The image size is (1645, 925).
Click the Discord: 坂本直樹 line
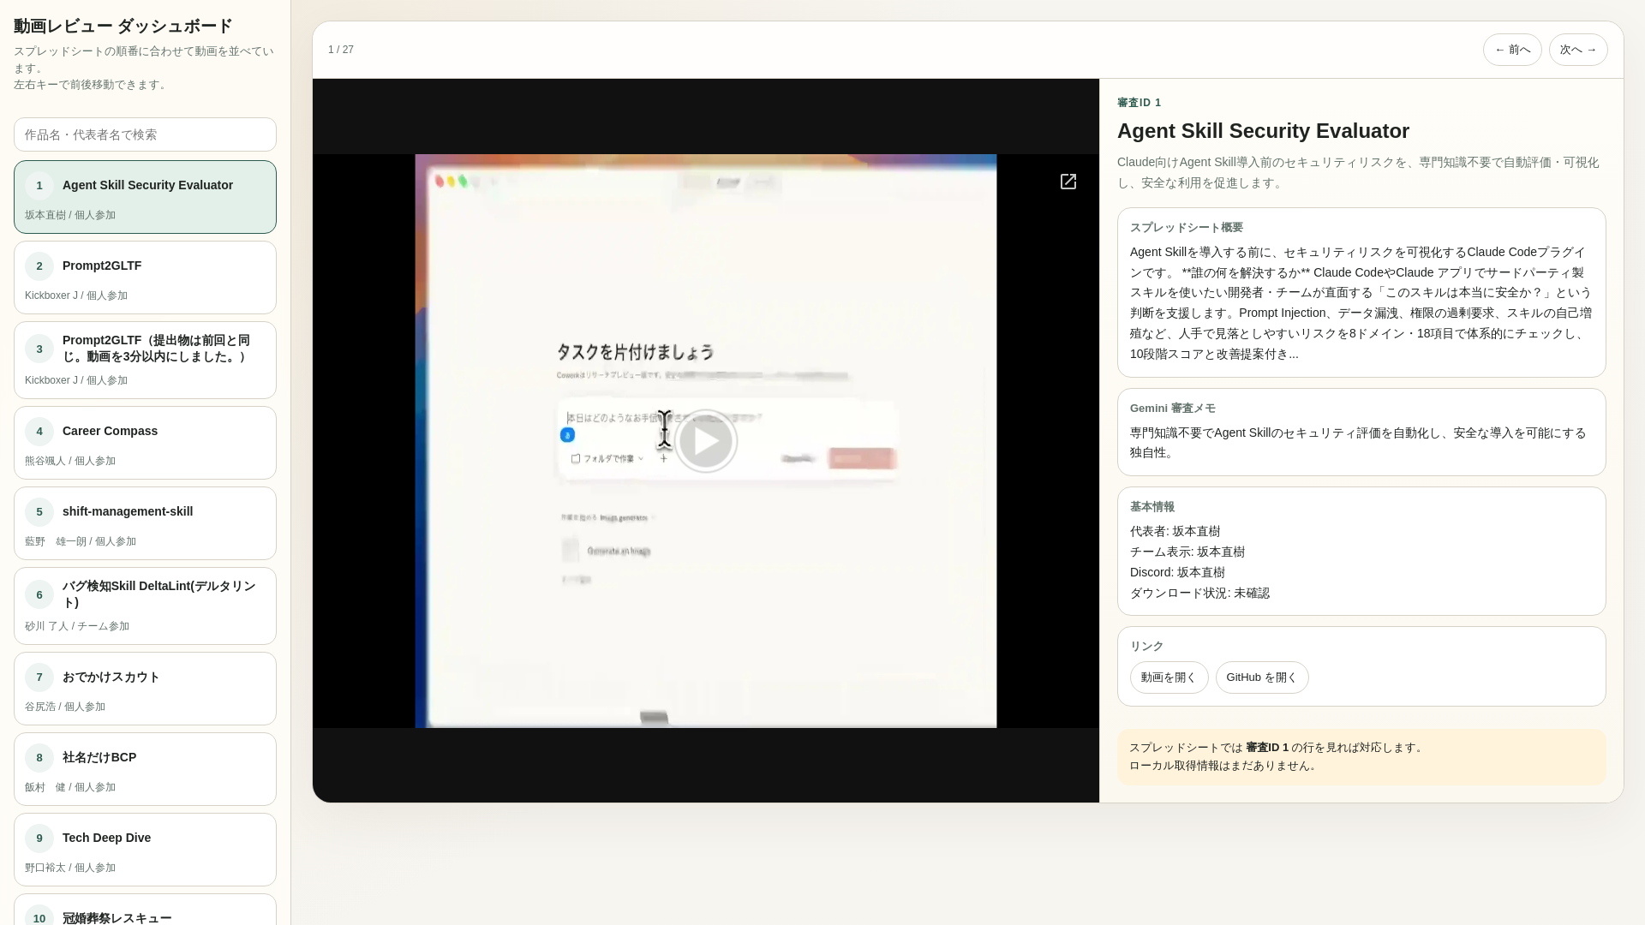(x=1177, y=573)
